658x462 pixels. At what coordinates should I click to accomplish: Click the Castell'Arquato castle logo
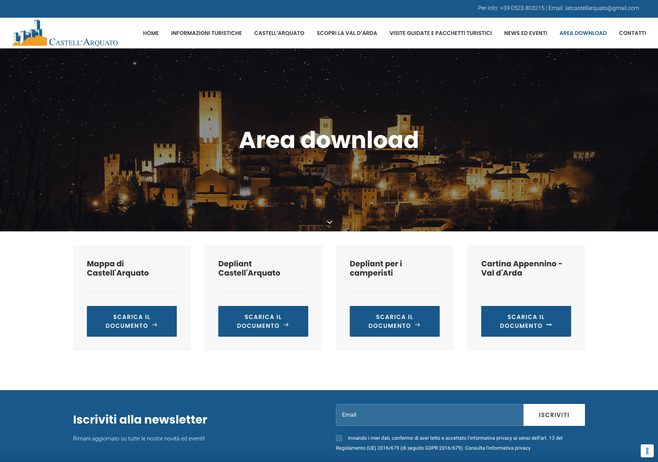pyautogui.click(x=65, y=33)
